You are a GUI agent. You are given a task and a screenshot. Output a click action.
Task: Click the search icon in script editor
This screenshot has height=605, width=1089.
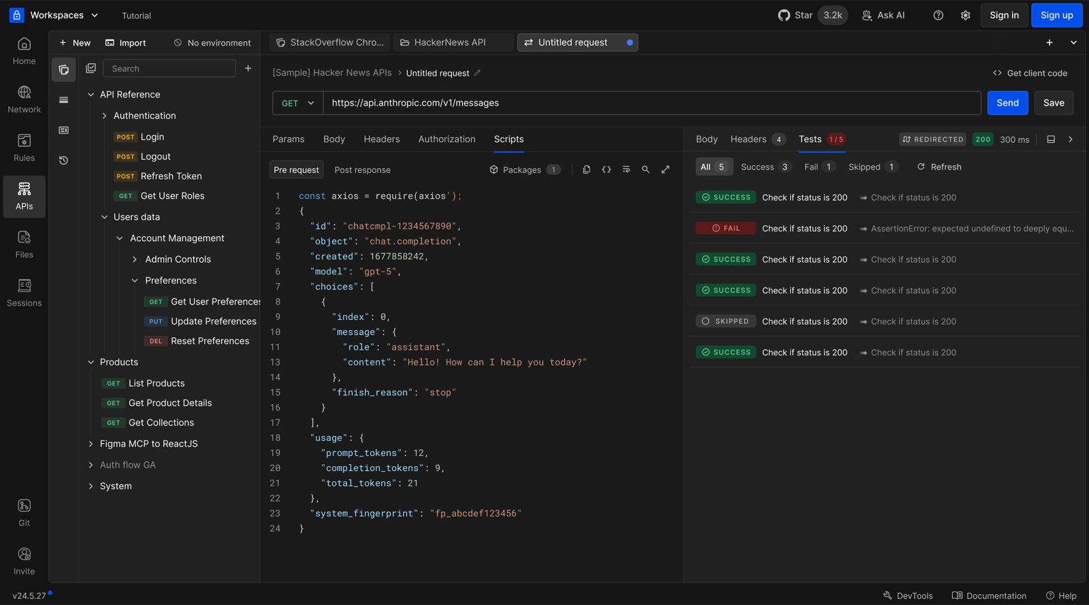coord(645,169)
